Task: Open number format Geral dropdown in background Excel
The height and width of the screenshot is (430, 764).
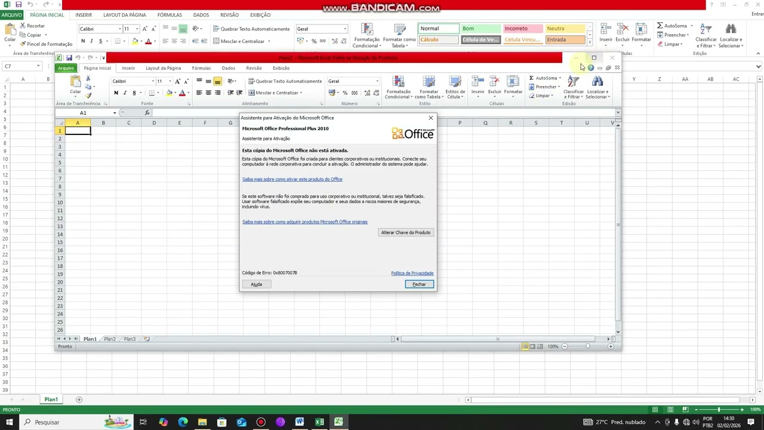Action: coord(344,29)
